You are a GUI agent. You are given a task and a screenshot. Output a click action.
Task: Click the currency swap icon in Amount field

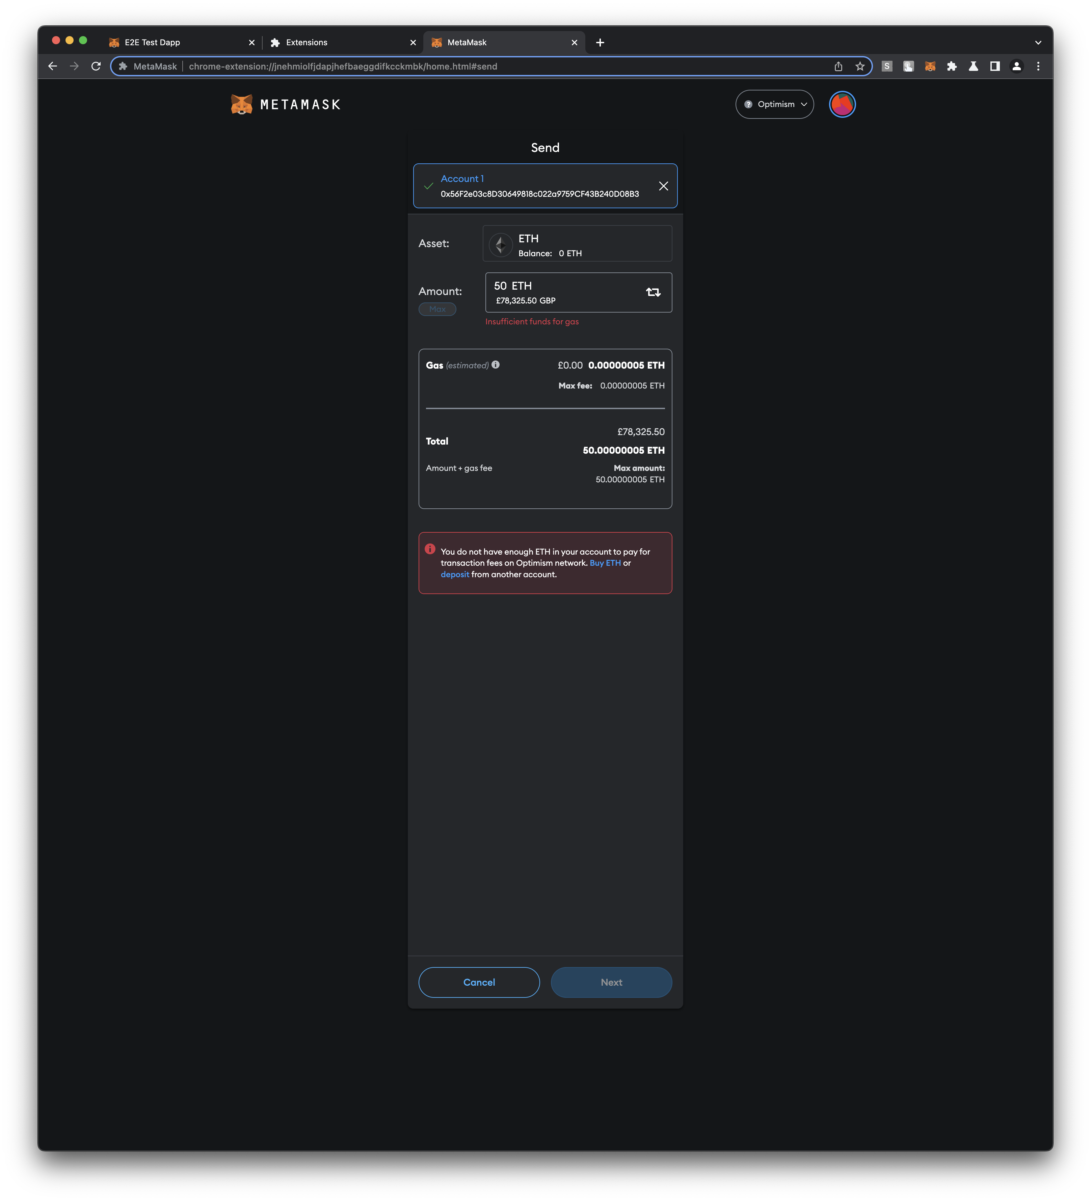(653, 292)
